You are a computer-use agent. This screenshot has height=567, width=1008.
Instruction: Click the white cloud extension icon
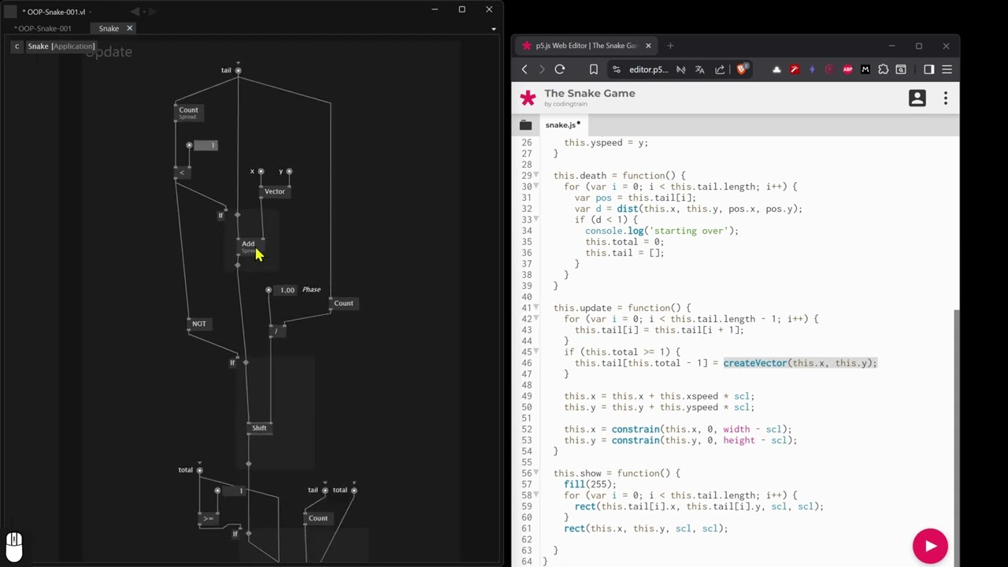pos(776,69)
